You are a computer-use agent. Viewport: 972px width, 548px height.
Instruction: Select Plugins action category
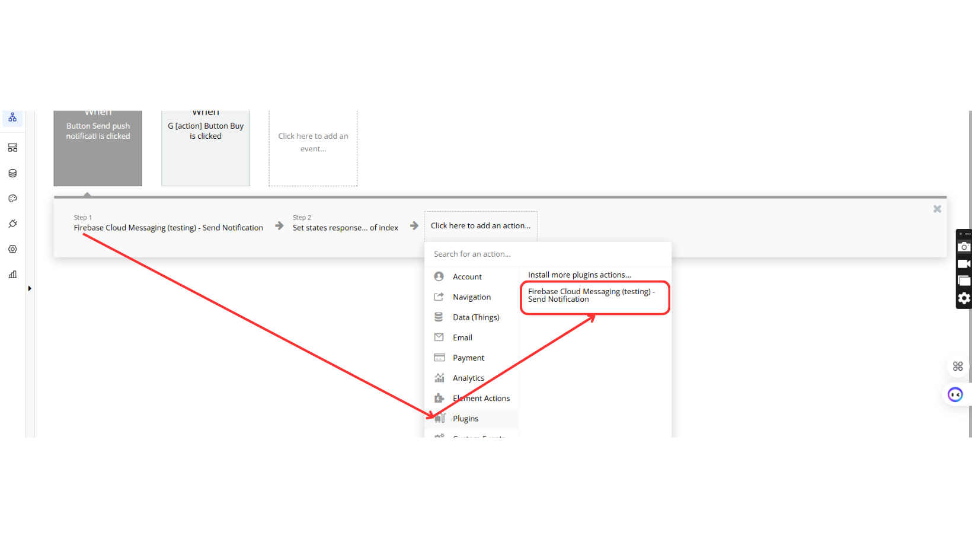pyautogui.click(x=472, y=419)
